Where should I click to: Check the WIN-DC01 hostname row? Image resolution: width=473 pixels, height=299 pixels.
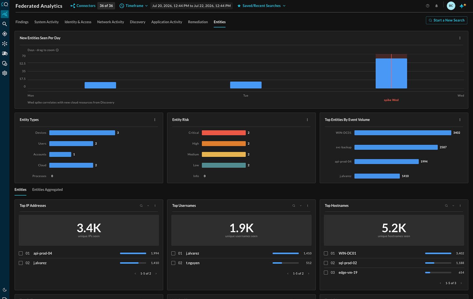click(x=326, y=253)
